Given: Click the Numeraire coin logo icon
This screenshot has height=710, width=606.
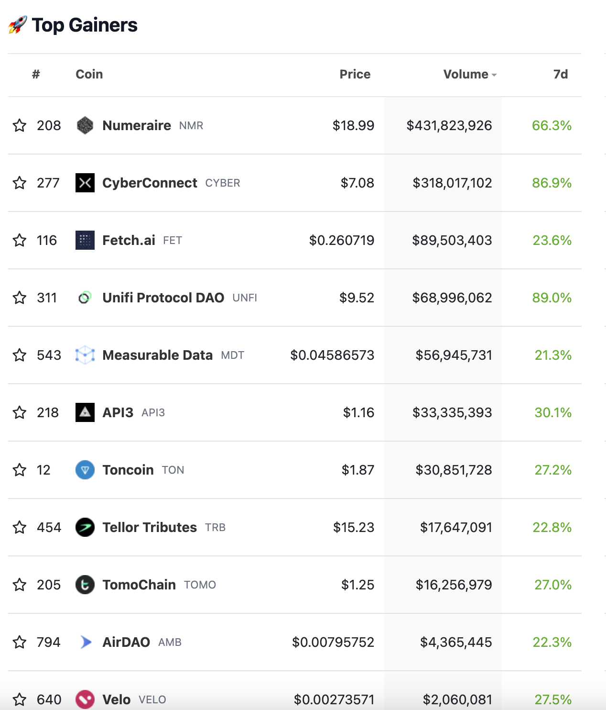Looking at the screenshot, I should [x=85, y=125].
